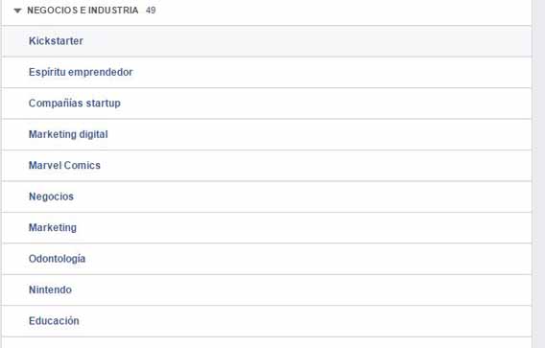Click the 49 count next to header
The image size is (545, 348).
click(151, 11)
